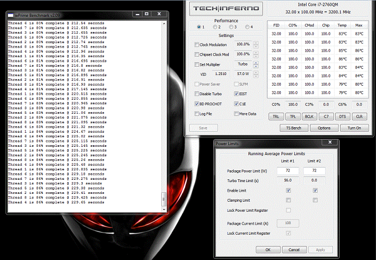Enable the Clock Modulation checkbox
This screenshot has height=260, width=376.
197,45
